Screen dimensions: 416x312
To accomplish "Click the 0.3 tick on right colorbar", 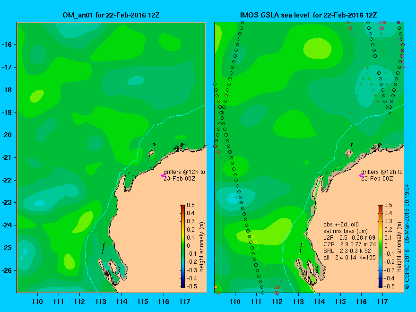I will pyautogui.click(x=389, y=221).
